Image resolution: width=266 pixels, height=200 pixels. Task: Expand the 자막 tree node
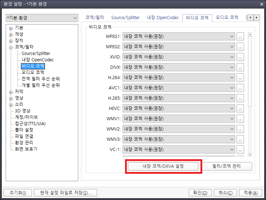(x=11, y=92)
